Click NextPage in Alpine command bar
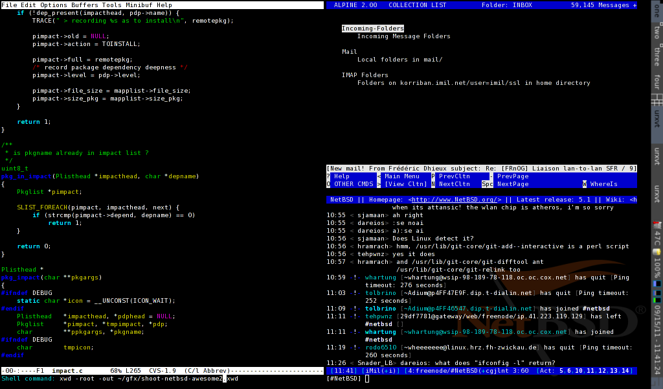Image resolution: width=663 pixels, height=389 pixels. [513, 184]
